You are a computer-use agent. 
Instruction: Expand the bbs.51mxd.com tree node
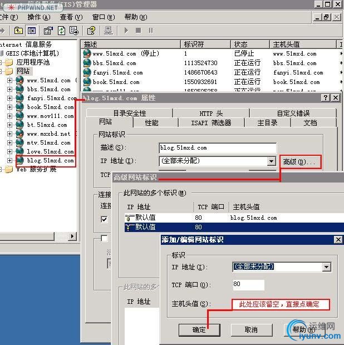pyautogui.click(x=9, y=89)
